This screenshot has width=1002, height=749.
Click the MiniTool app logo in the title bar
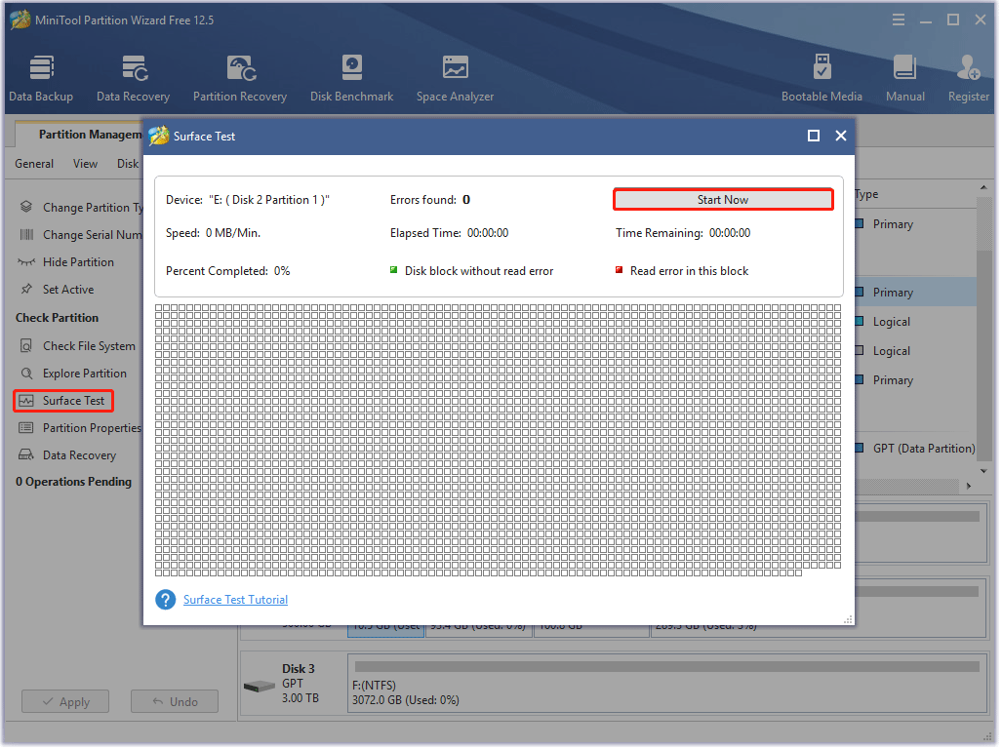click(x=20, y=20)
